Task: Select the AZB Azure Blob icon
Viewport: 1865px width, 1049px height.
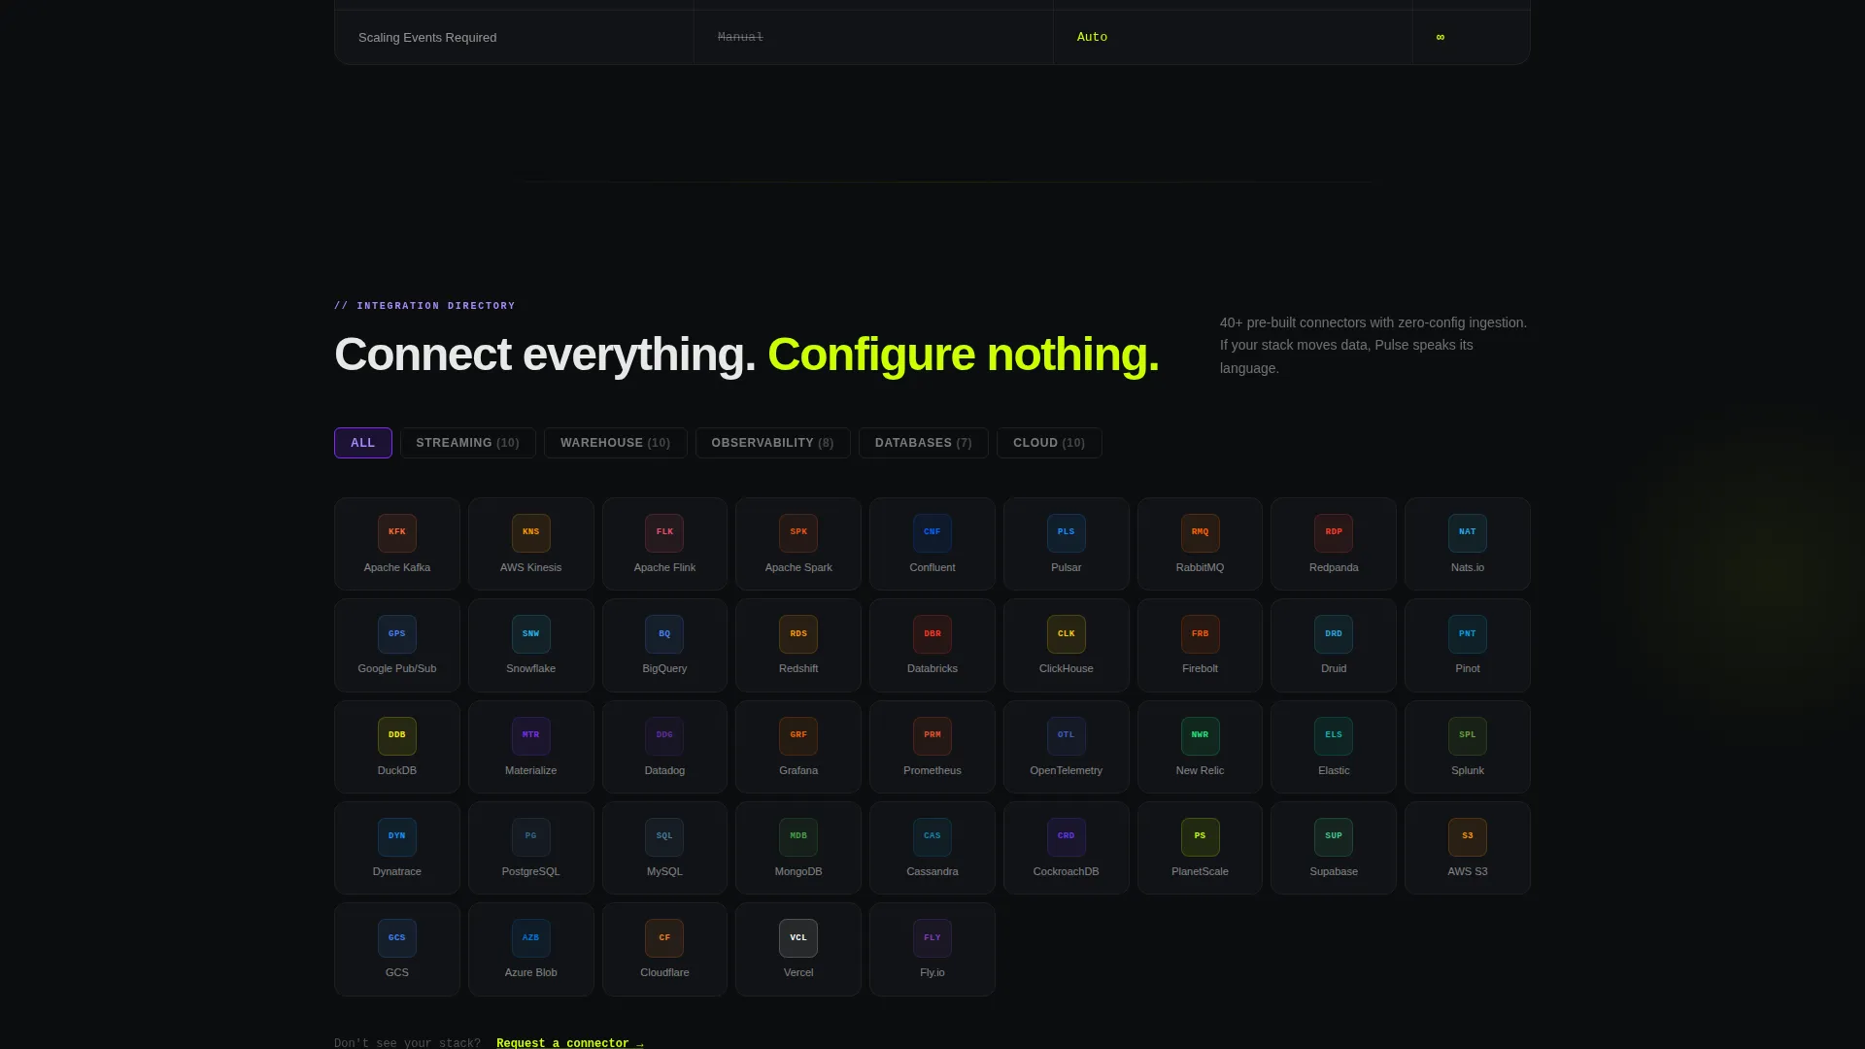Action: pyautogui.click(x=530, y=938)
